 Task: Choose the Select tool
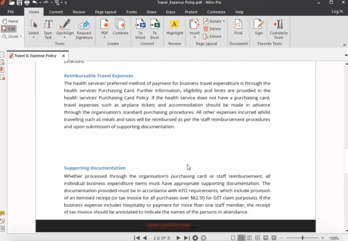tap(33, 29)
